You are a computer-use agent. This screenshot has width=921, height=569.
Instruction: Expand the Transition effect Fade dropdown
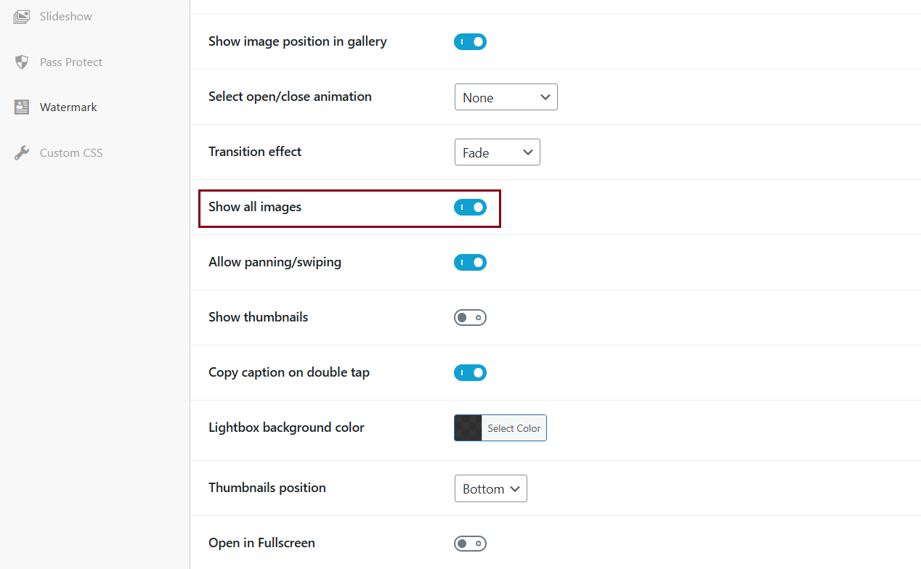[497, 152]
